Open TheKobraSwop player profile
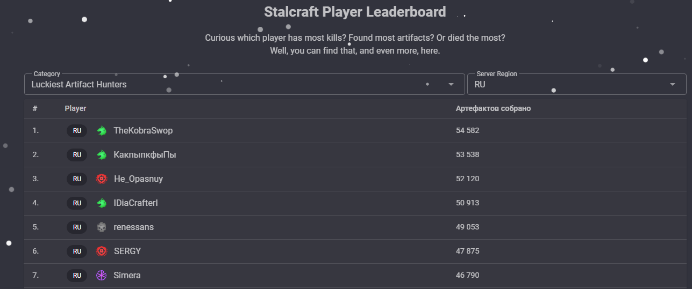Image resolution: width=692 pixels, height=289 pixels. (x=143, y=131)
